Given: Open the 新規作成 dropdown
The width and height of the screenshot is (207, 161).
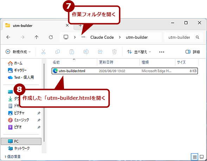Looking at the screenshot, I should click(x=18, y=52).
